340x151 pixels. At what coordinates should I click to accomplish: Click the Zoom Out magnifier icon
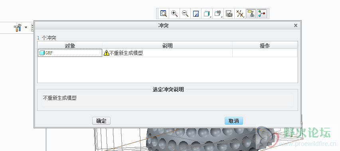[x=185, y=14]
